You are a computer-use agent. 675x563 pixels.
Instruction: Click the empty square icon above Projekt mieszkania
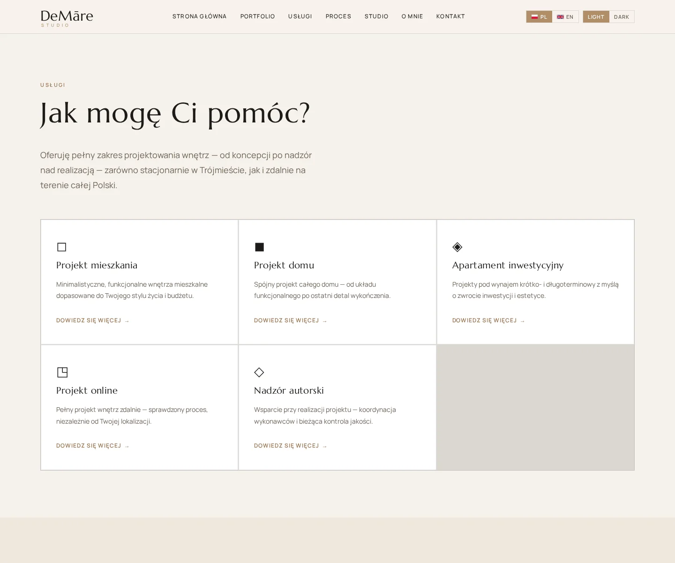click(61, 247)
